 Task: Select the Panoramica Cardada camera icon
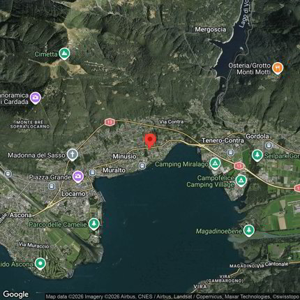point(36,98)
